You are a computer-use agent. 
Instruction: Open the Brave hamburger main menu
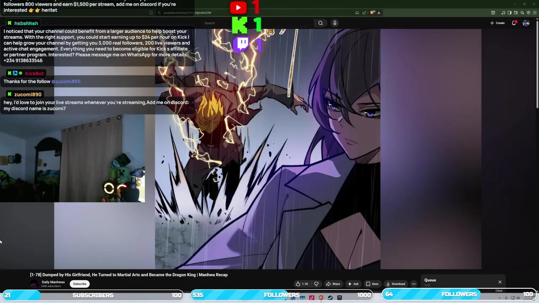[535, 13]
